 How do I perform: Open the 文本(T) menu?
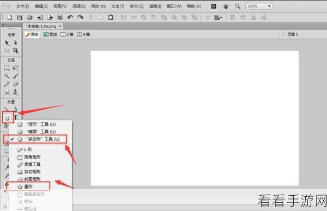coord(118,7)
